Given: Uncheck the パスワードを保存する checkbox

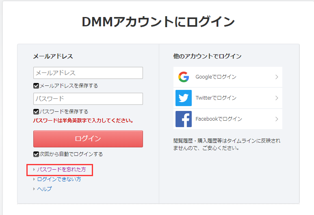Looking at the screenshot, I should click(36, 111).
